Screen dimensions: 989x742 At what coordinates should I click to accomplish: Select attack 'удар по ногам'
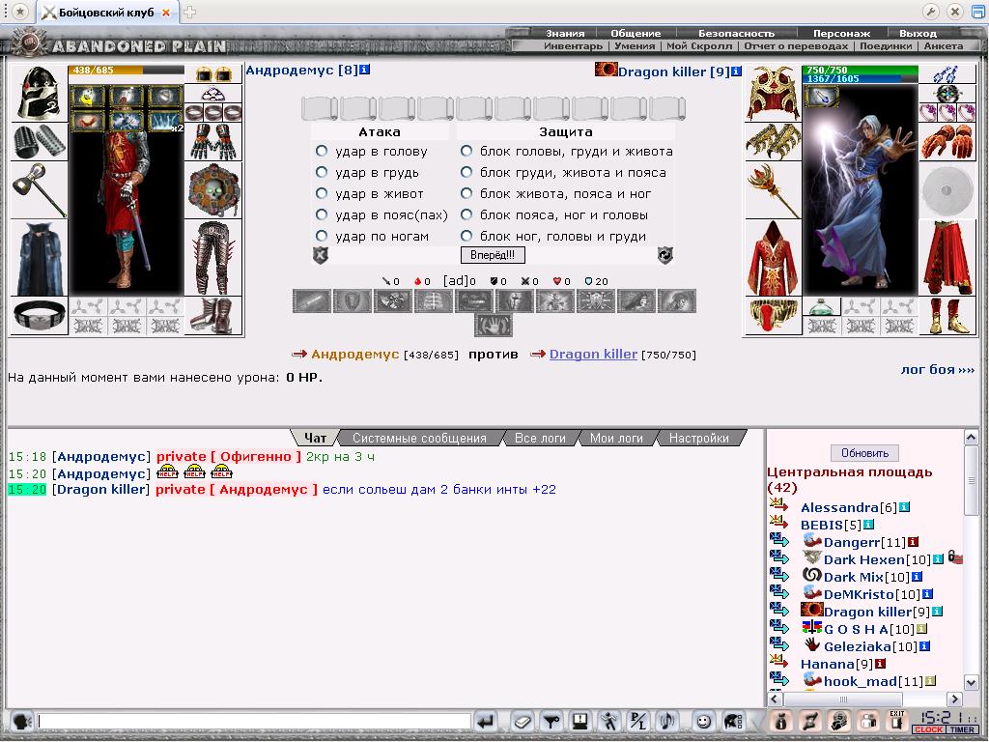pos(322,236)
